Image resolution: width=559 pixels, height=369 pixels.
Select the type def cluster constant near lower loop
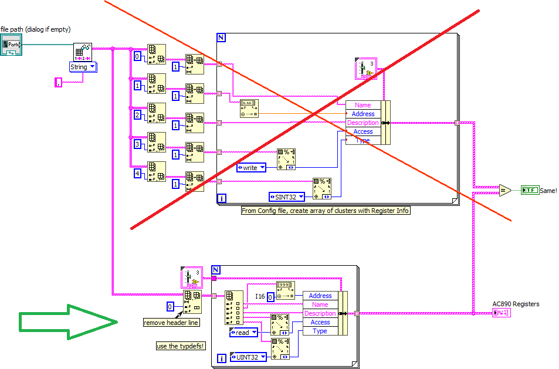pos(192,277)
